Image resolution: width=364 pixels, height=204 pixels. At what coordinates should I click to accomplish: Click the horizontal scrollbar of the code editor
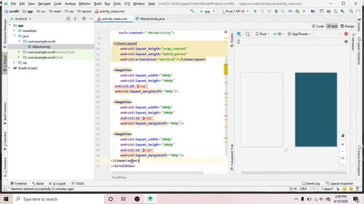point(157,172)
